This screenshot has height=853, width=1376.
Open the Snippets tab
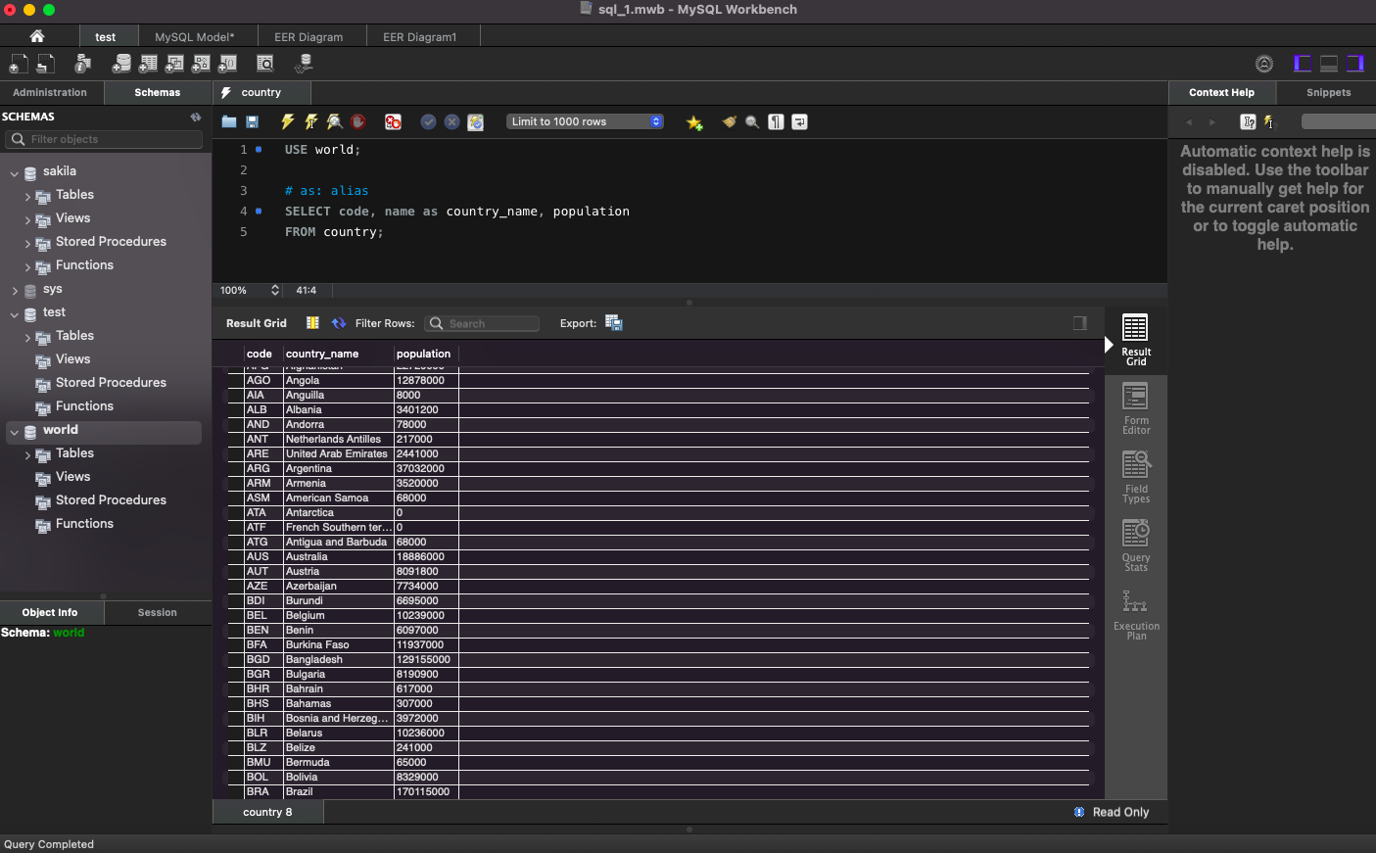click(1328, 92)
